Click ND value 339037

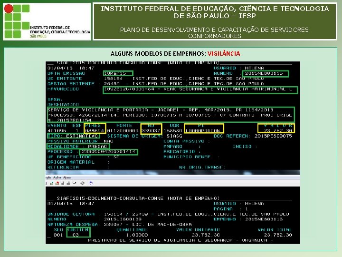[151, 131]
